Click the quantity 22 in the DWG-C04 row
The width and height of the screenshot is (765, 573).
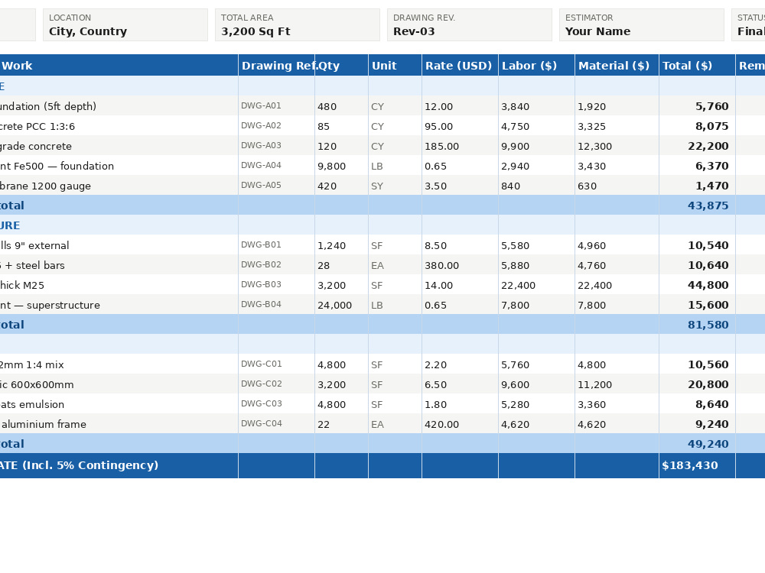pyautogui.click(x=324, y=424)
